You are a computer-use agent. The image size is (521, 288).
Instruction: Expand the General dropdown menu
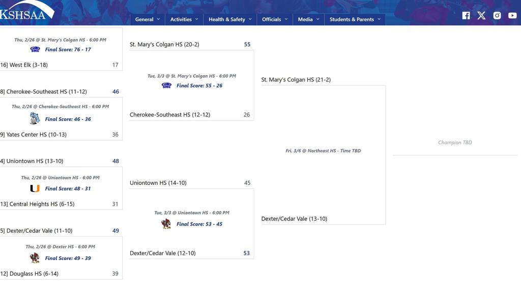coord(148,19)
